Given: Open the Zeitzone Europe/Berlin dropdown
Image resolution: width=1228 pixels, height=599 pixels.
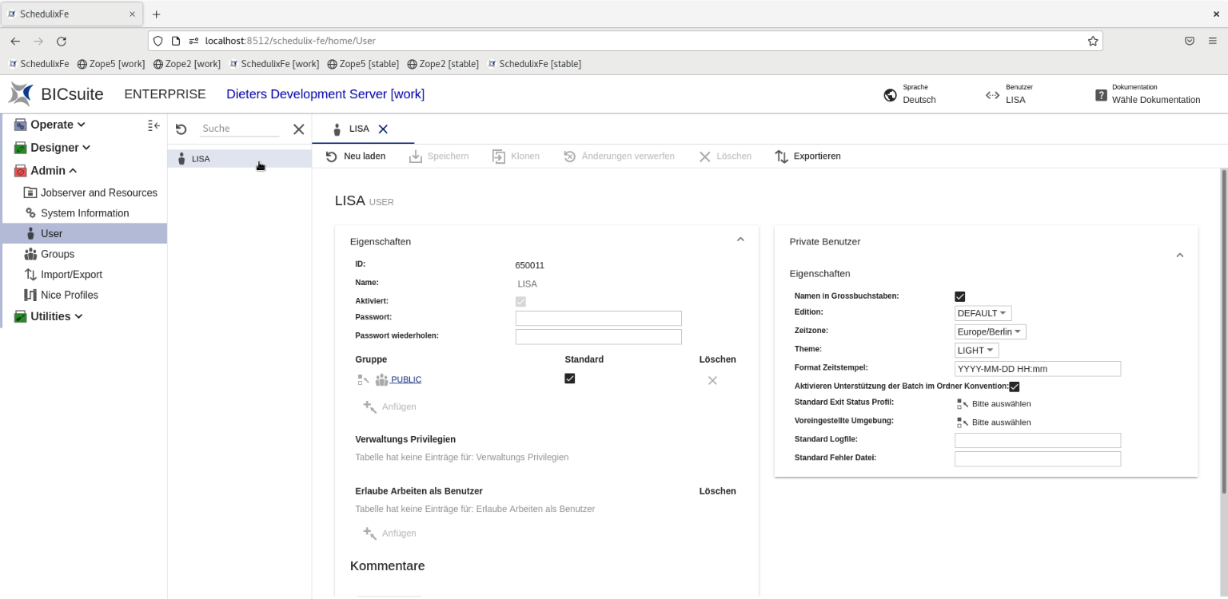Looking at the screenshot, I should point(990,331).
